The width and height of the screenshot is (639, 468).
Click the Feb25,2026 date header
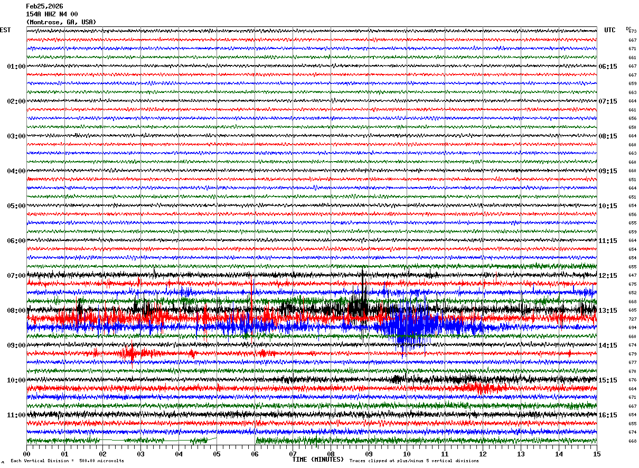click(44, 6)
